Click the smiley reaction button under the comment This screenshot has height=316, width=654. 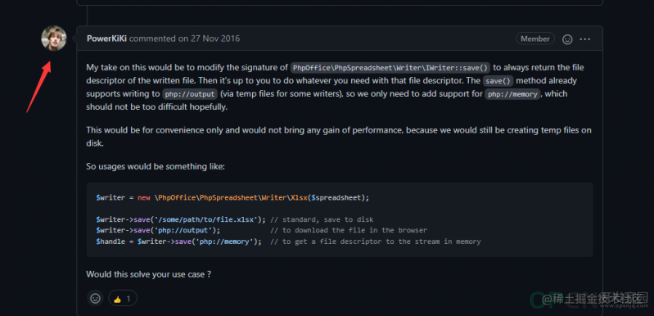tap(95, 299)
